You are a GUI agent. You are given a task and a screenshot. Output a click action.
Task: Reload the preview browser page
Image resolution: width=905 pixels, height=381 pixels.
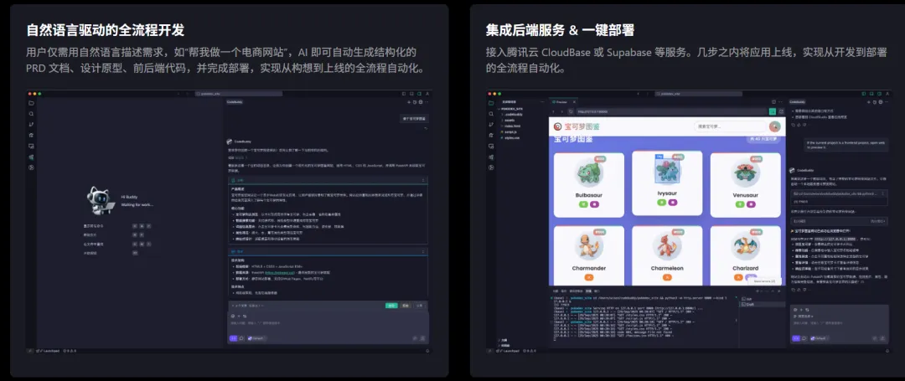click(x=571, y=112)
